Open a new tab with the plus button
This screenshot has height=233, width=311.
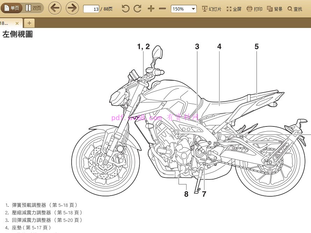[29, 23]
